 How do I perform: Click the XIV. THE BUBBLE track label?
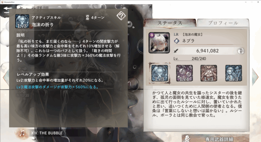pyautogui.click(x=47, y=133)
